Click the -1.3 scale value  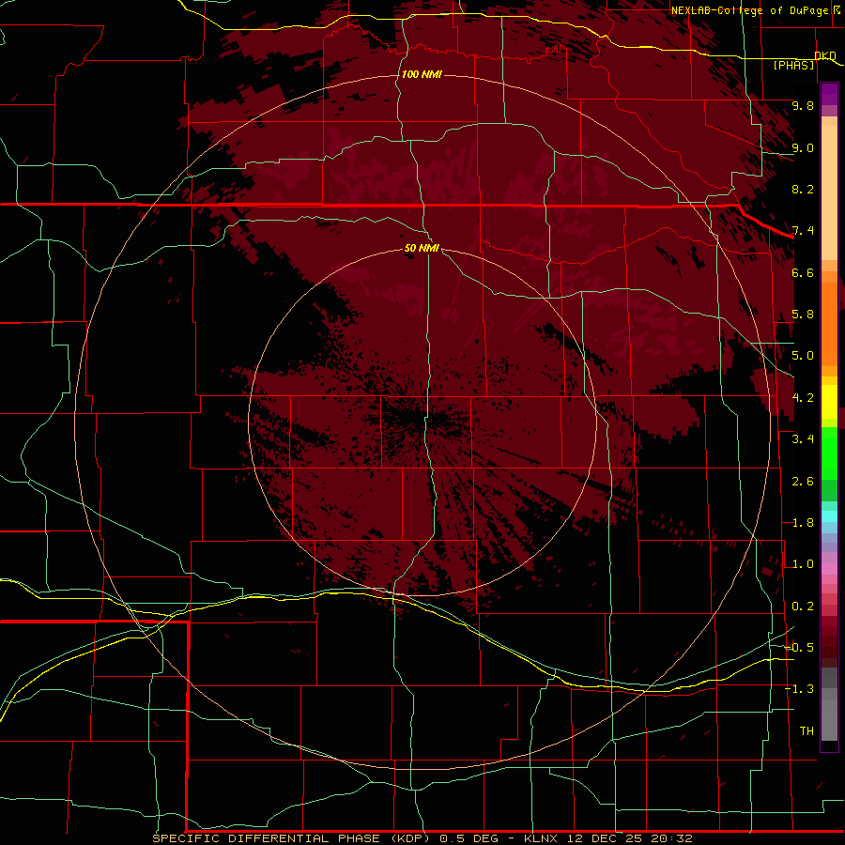(799, 689)
